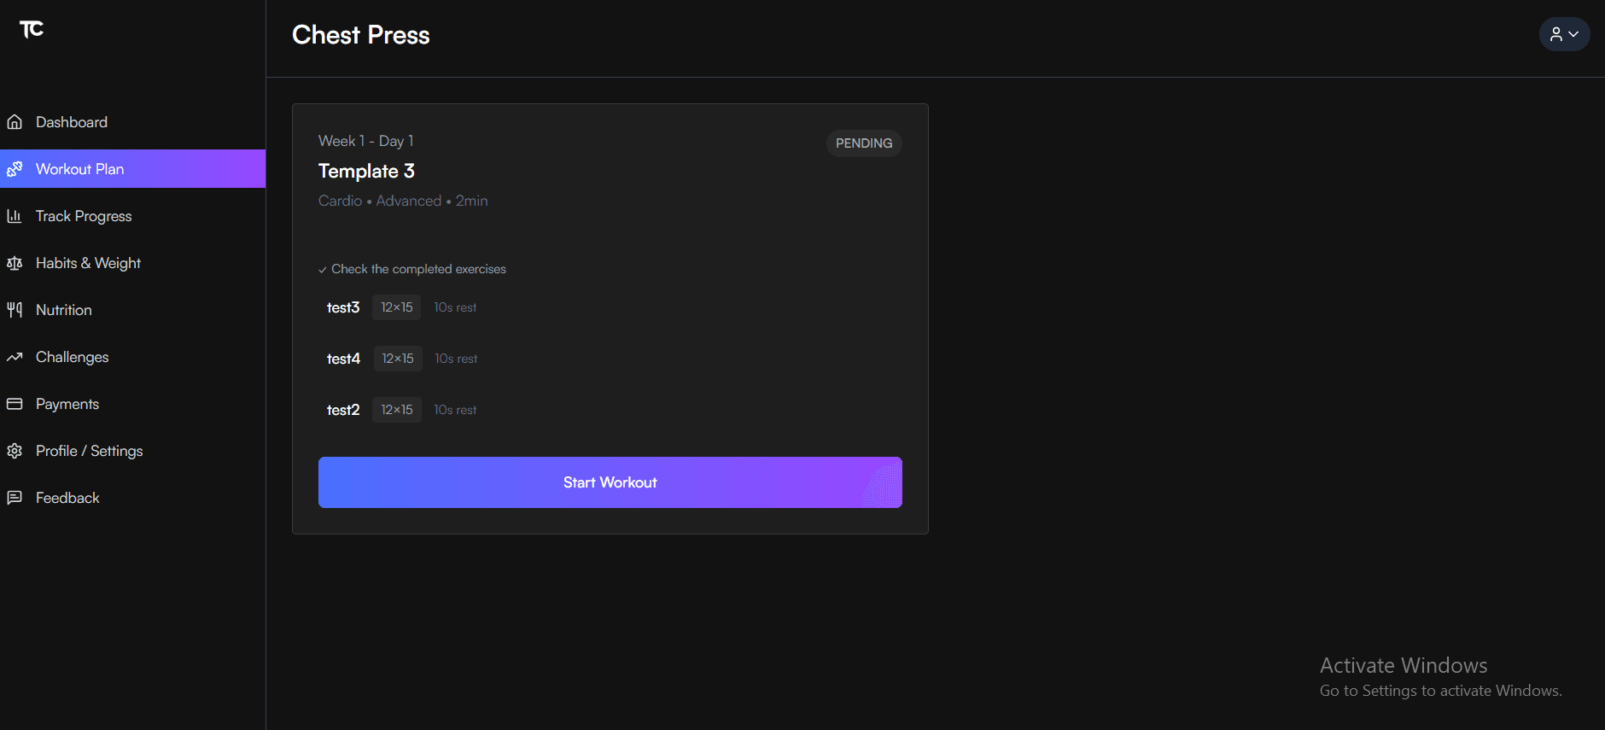The height and width of the screenshot is (730, 1605).
Task: Go to Track Progress page
Action: (84, 216)
